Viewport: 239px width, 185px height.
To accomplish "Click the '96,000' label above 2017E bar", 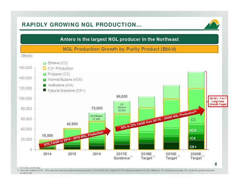I will 122,97.
